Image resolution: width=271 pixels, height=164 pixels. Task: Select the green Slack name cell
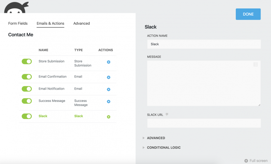[43, 116]
